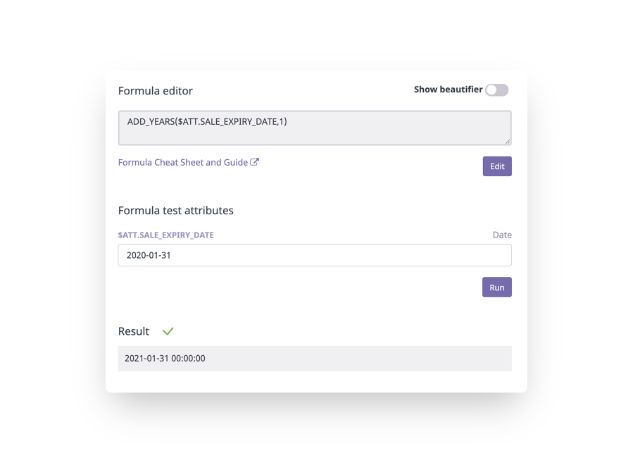The image size is (633, 463).
Task: Focus the SALE_EXPIRY_DATE date input field
Action: coord(315,255)
